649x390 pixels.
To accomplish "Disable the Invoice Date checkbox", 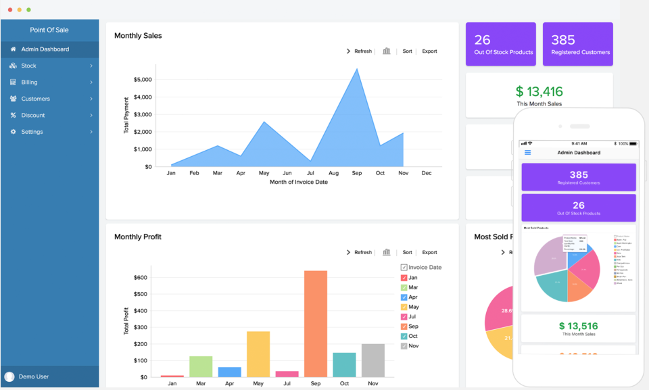I will [404, 267].
